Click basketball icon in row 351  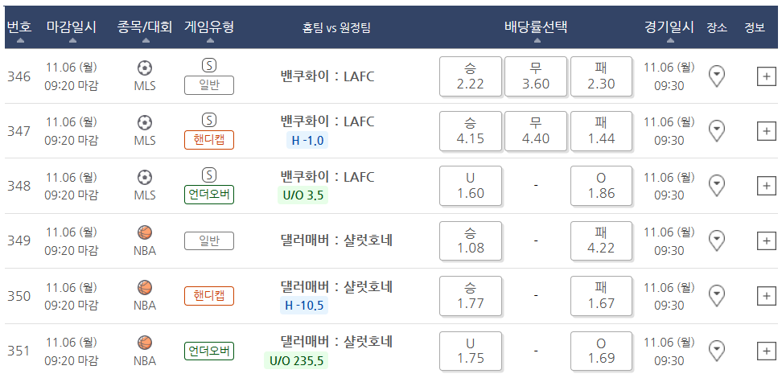pyautogui.click(x=145, y=343)
